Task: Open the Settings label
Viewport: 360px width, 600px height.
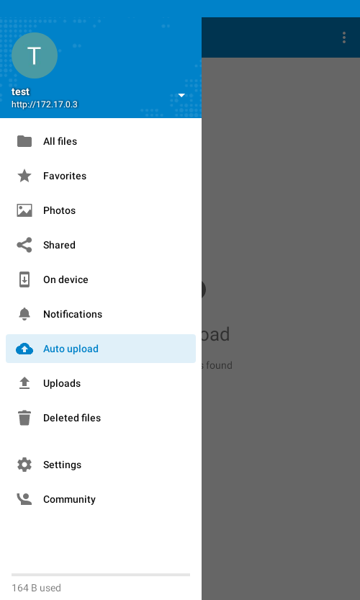Action: pos(63,465)
